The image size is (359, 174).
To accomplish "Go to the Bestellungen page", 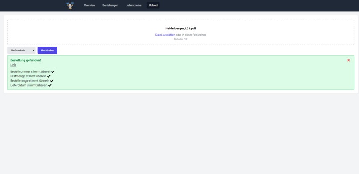I will pos(110,5).
